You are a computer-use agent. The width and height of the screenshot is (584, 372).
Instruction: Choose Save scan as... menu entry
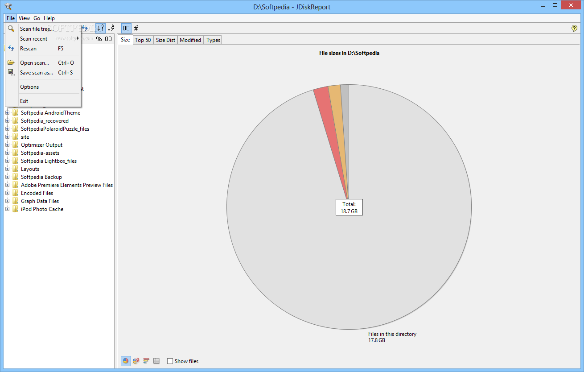pyautogui.click(x=43, y=72)
